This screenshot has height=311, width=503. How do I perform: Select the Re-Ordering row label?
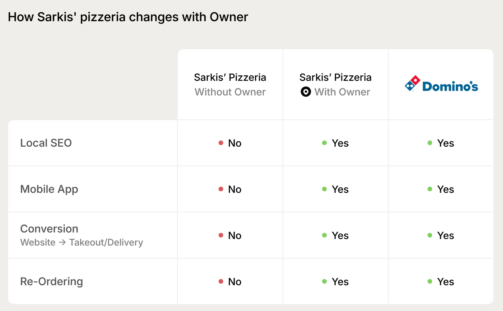click(51, 282)
